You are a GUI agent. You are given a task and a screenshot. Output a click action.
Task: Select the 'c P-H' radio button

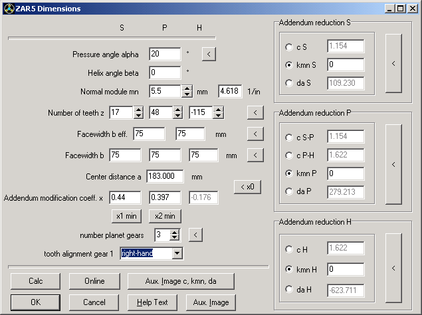288,156
